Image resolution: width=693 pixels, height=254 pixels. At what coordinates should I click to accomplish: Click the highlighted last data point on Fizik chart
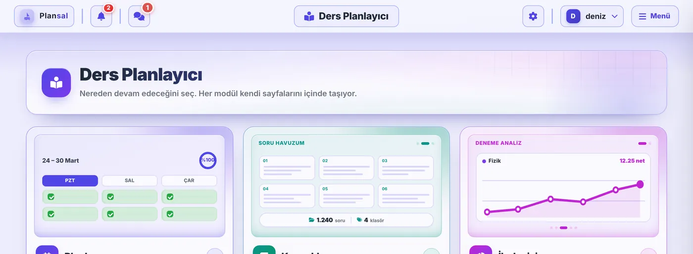[640, 184]
